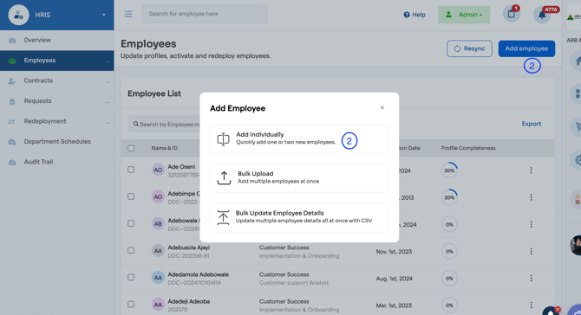Click the Bulk Upload arrow icon
The height and width of the screenshot is (315, 581).
224,177
